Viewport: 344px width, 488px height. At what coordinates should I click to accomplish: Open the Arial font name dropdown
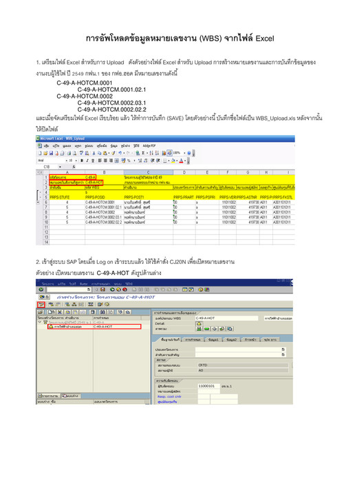click(x=67, y=161)
